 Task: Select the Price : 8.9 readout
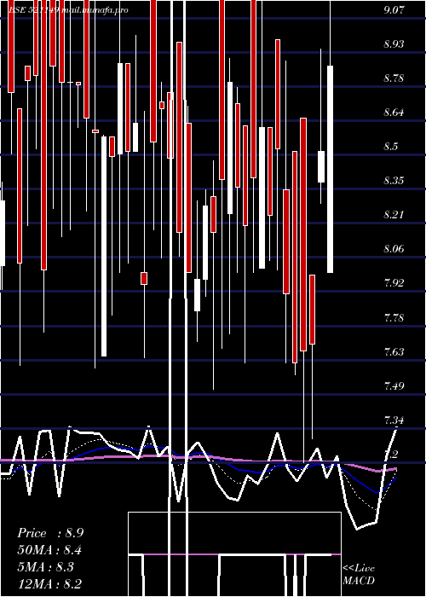coord(50,533)
